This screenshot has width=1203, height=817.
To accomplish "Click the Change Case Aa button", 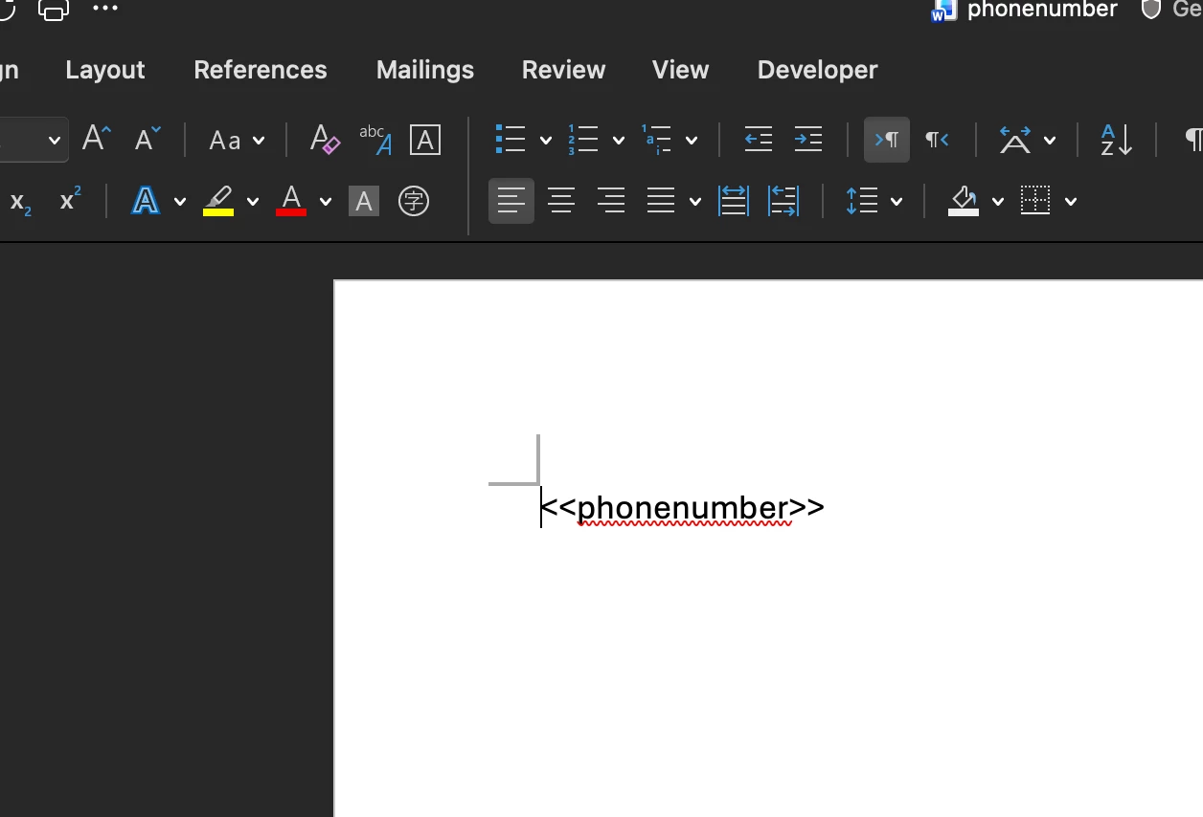I will coord(225,141).
